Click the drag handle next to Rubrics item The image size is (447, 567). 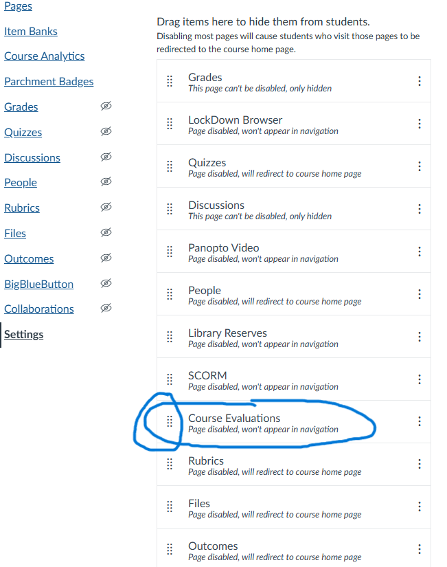pos(170,465)
